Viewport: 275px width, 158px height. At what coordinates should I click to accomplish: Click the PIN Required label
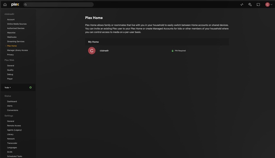click(x=180, y=51)
